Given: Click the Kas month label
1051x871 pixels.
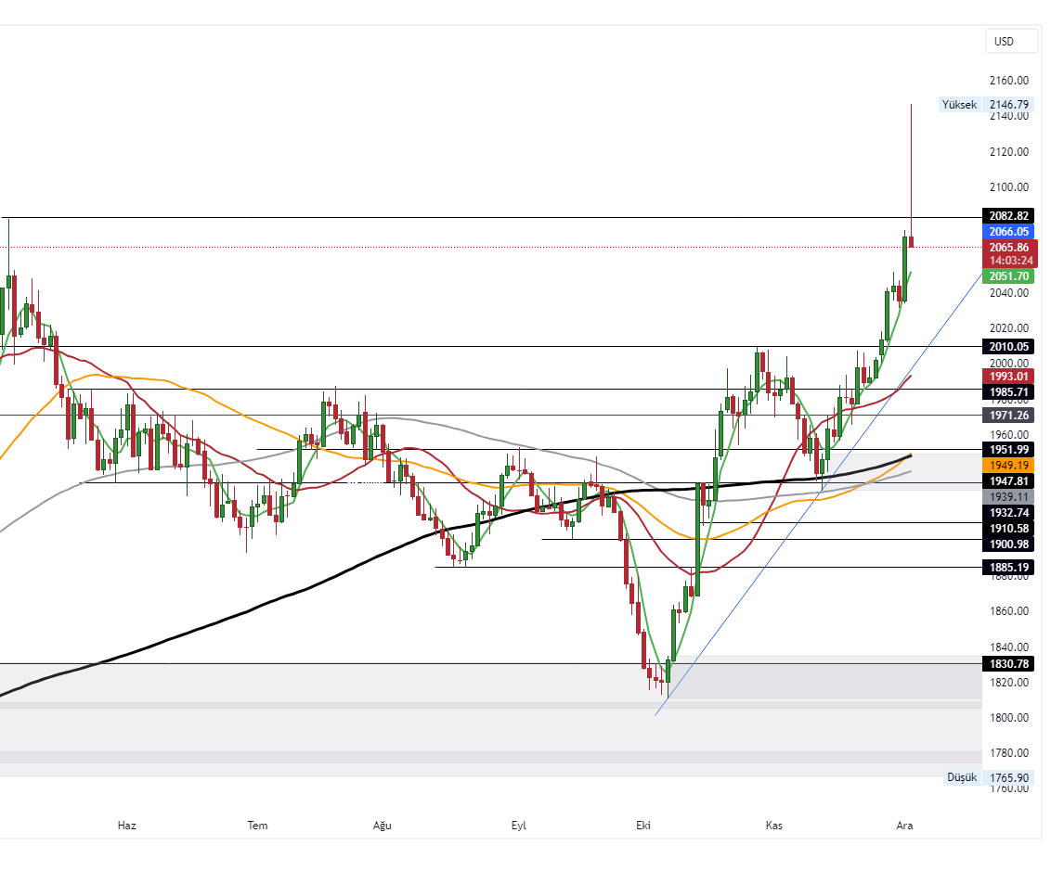Looking at the screenshot, I should tap(774, 826).
